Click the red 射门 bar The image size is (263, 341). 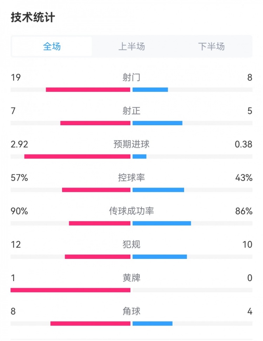(88, 89)
